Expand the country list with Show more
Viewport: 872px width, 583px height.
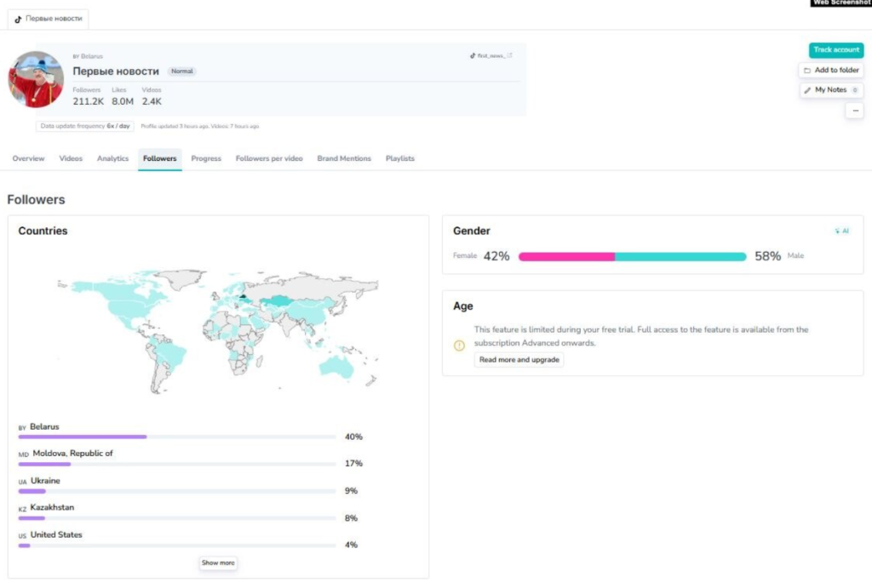tap(218, 563)
